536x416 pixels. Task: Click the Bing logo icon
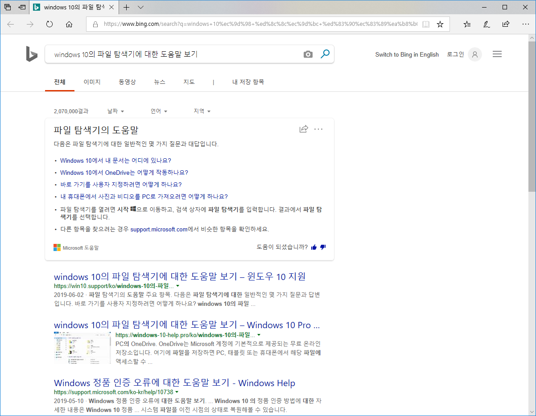click(x=32, y=54)
